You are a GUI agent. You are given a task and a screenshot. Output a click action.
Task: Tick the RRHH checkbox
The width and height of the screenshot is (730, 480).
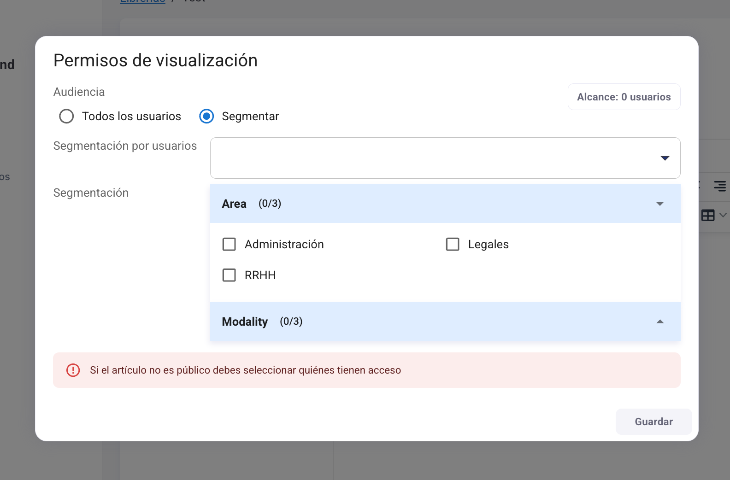click(x=229, y=275)
